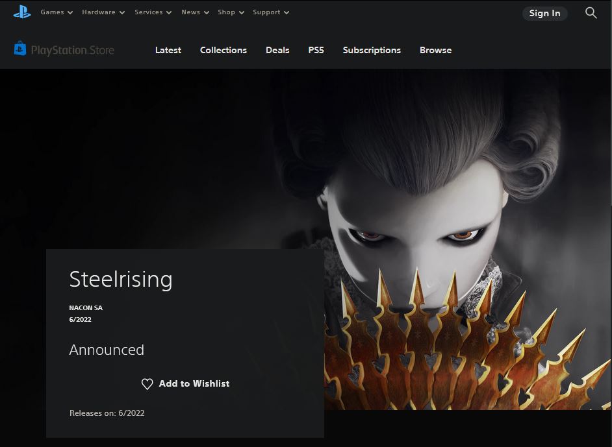Screen dimensions: 612x447
Task: Open the Subscriptions store section
Action: [372, 50]
